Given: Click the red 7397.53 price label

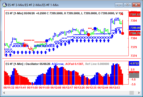Looking at the screenshot, I should 135,15.
